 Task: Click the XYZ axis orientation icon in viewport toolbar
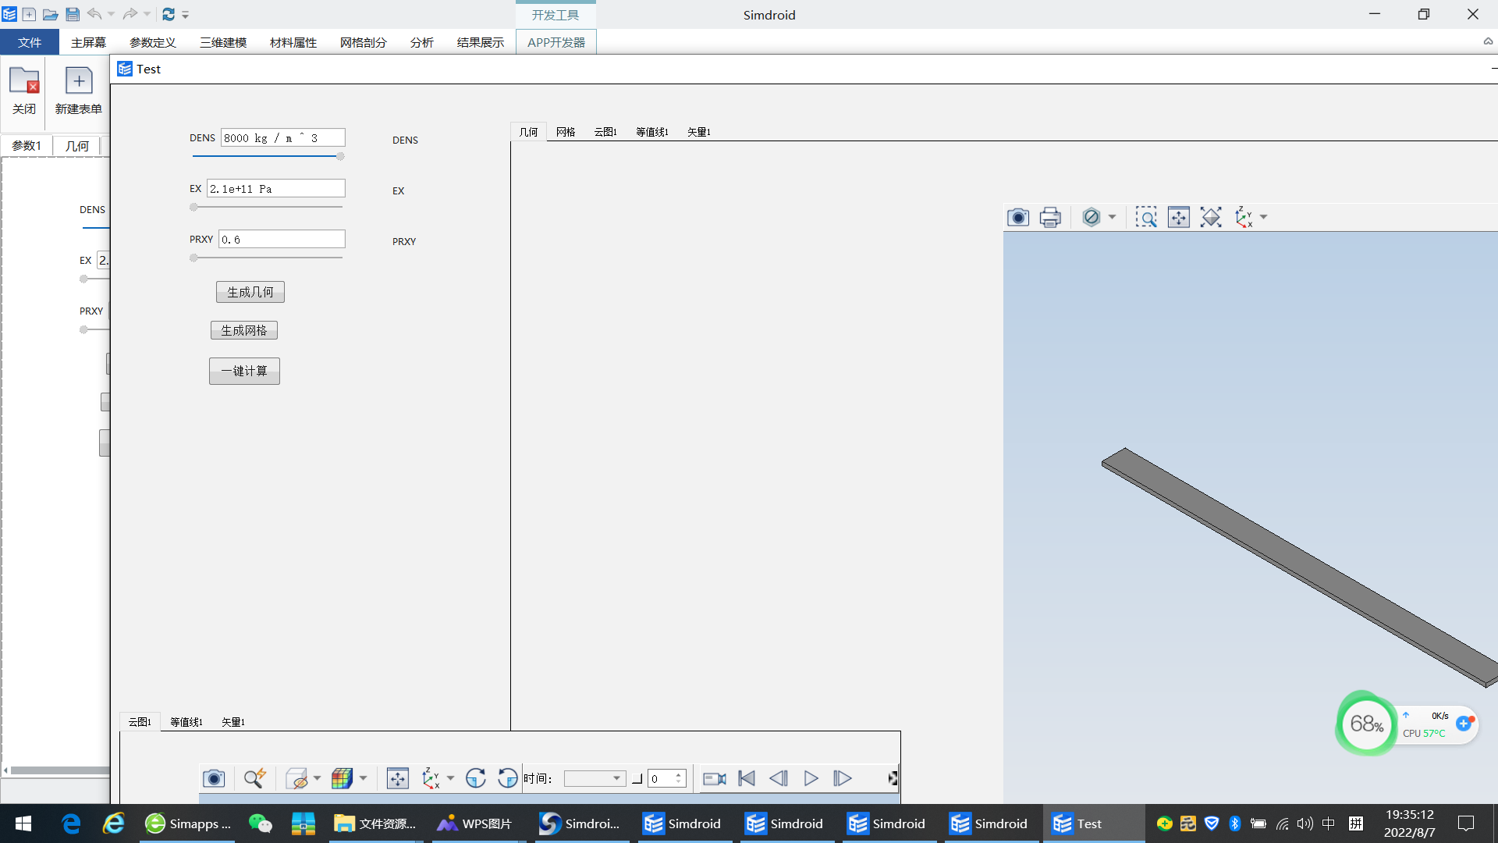click(x=1244, y=217)
